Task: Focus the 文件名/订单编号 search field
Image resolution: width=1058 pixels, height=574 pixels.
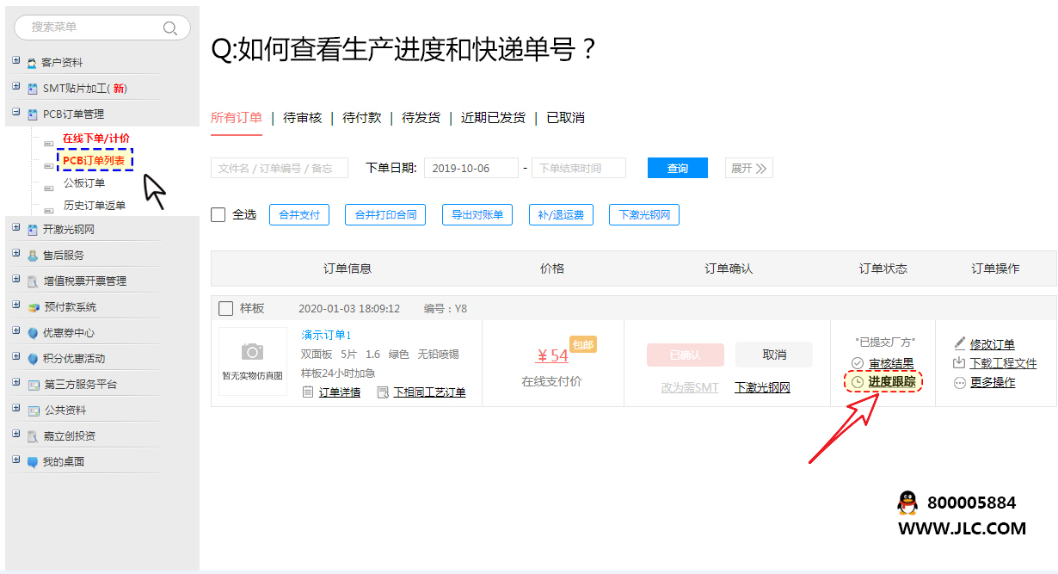Action: (x=279, y=169)
